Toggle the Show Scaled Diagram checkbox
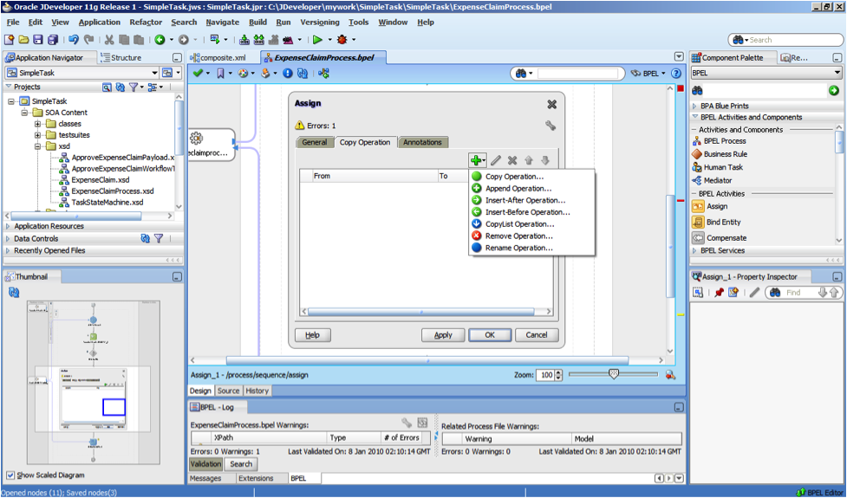This screenshot has width=847, height=498. point(10,475)
